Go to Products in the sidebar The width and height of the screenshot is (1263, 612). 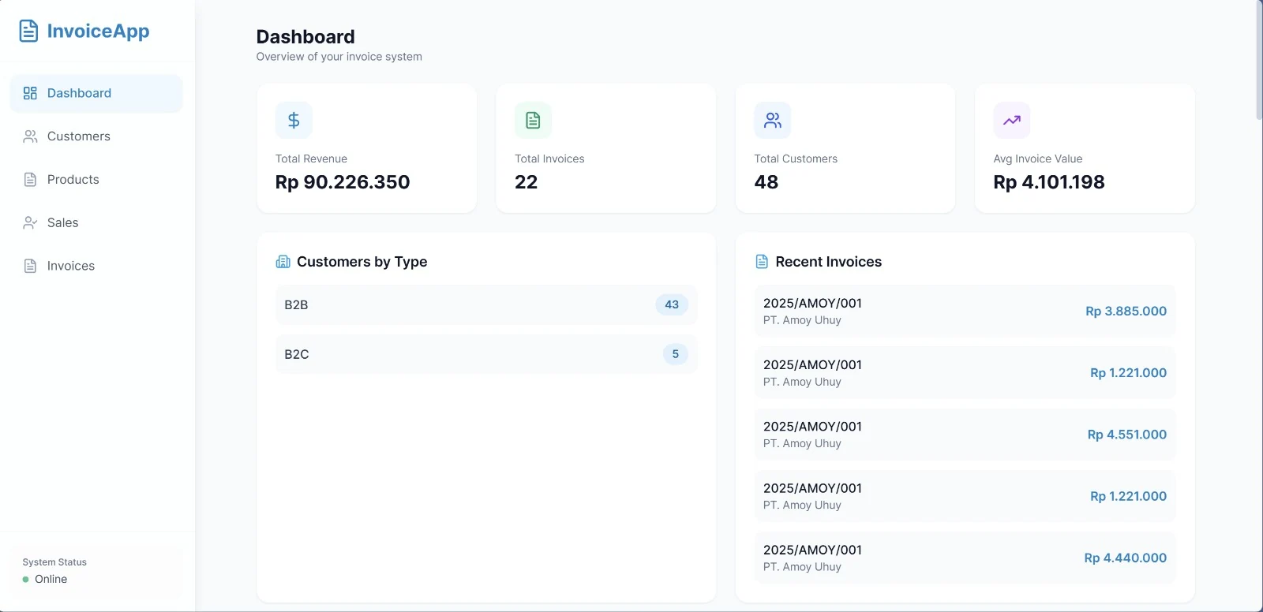click(x=96, y=180)
